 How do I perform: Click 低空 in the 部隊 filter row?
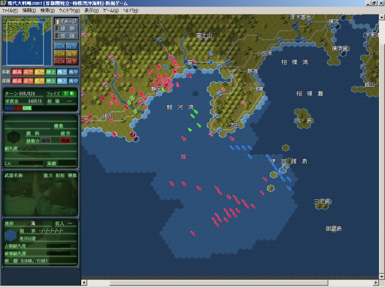pyautogui.click(x=40, y=81)
